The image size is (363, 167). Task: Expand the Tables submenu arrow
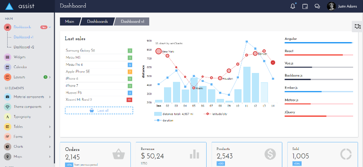point(50,127)
